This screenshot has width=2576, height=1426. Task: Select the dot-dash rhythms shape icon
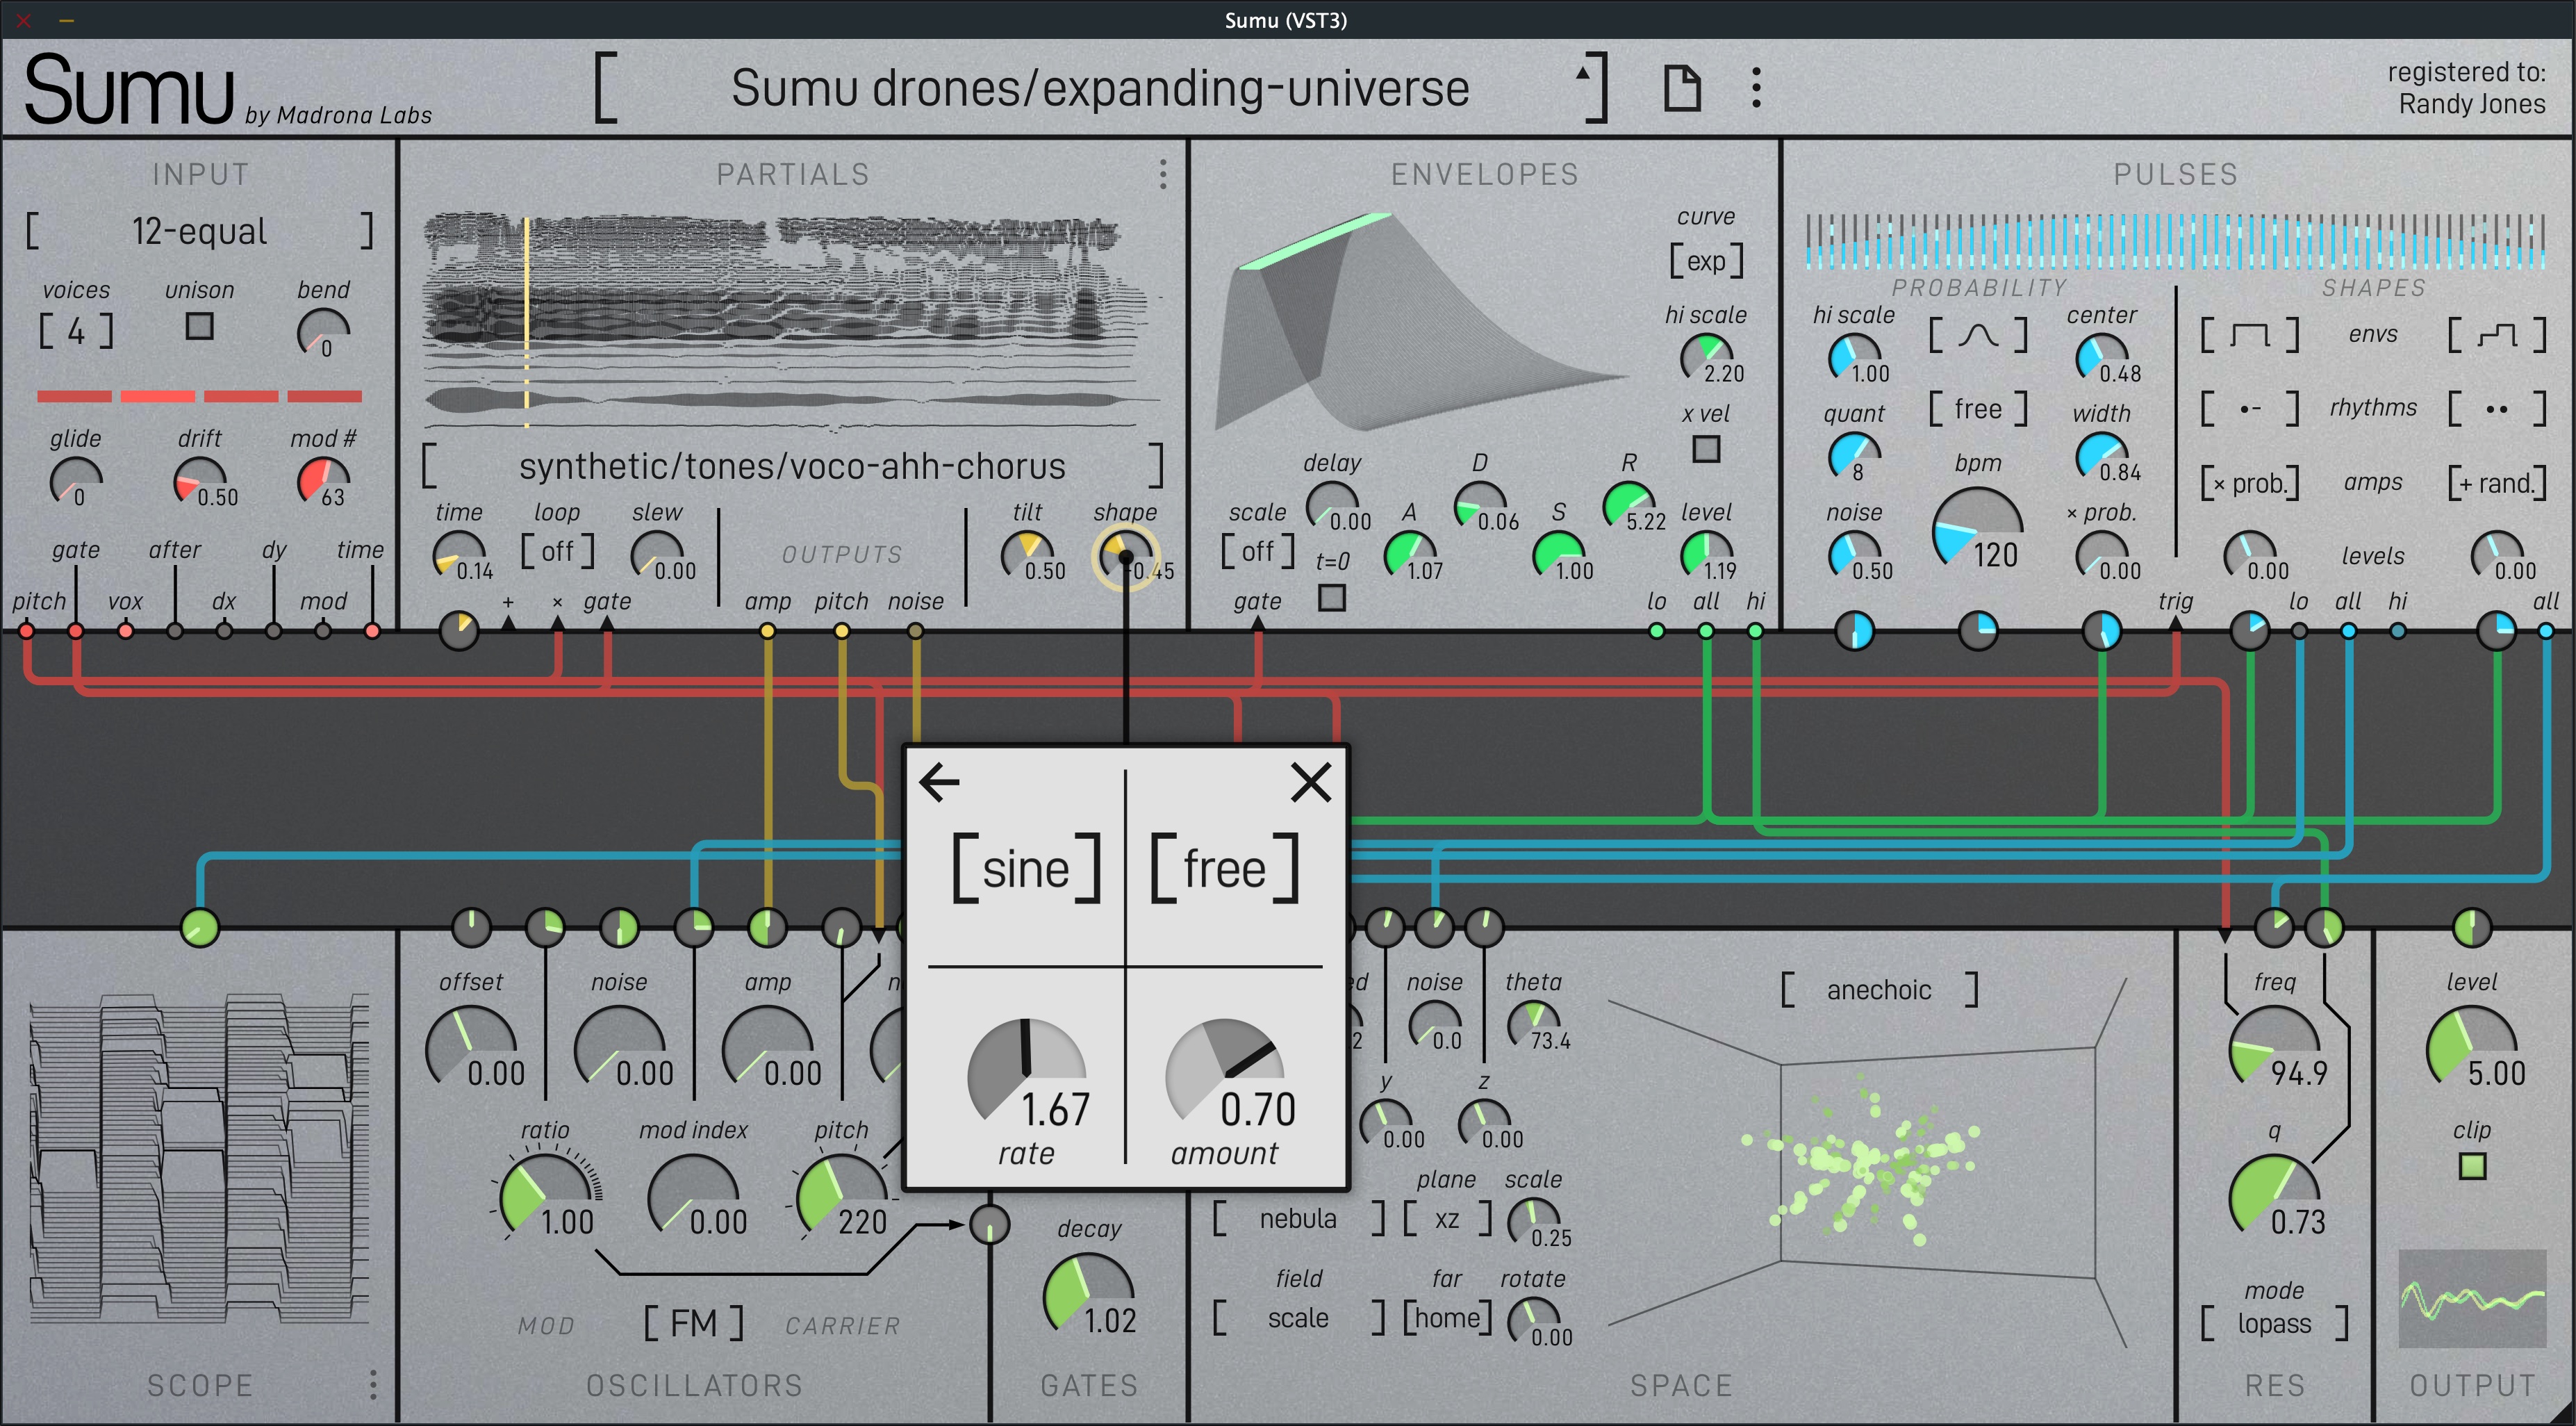[2250, 408]
